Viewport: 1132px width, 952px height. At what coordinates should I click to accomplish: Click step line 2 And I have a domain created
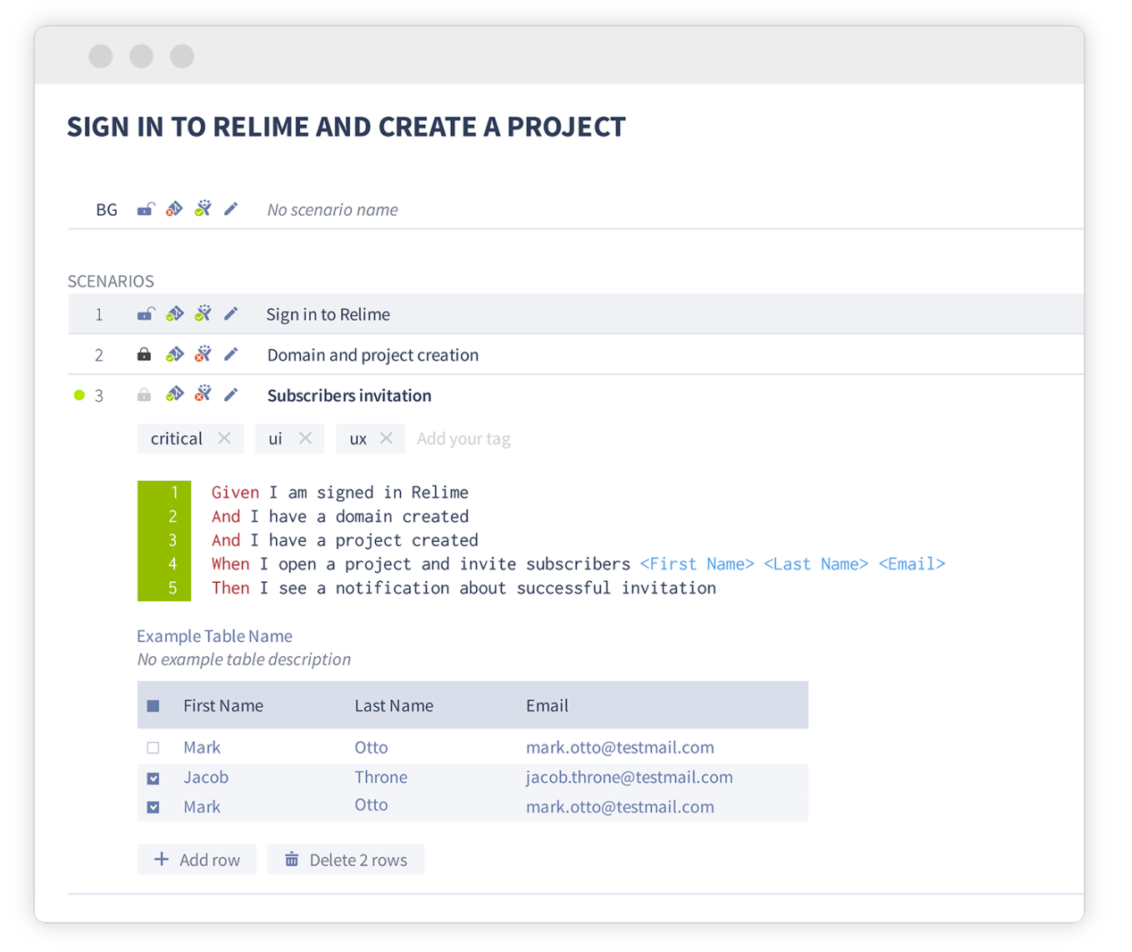[339, 516]
